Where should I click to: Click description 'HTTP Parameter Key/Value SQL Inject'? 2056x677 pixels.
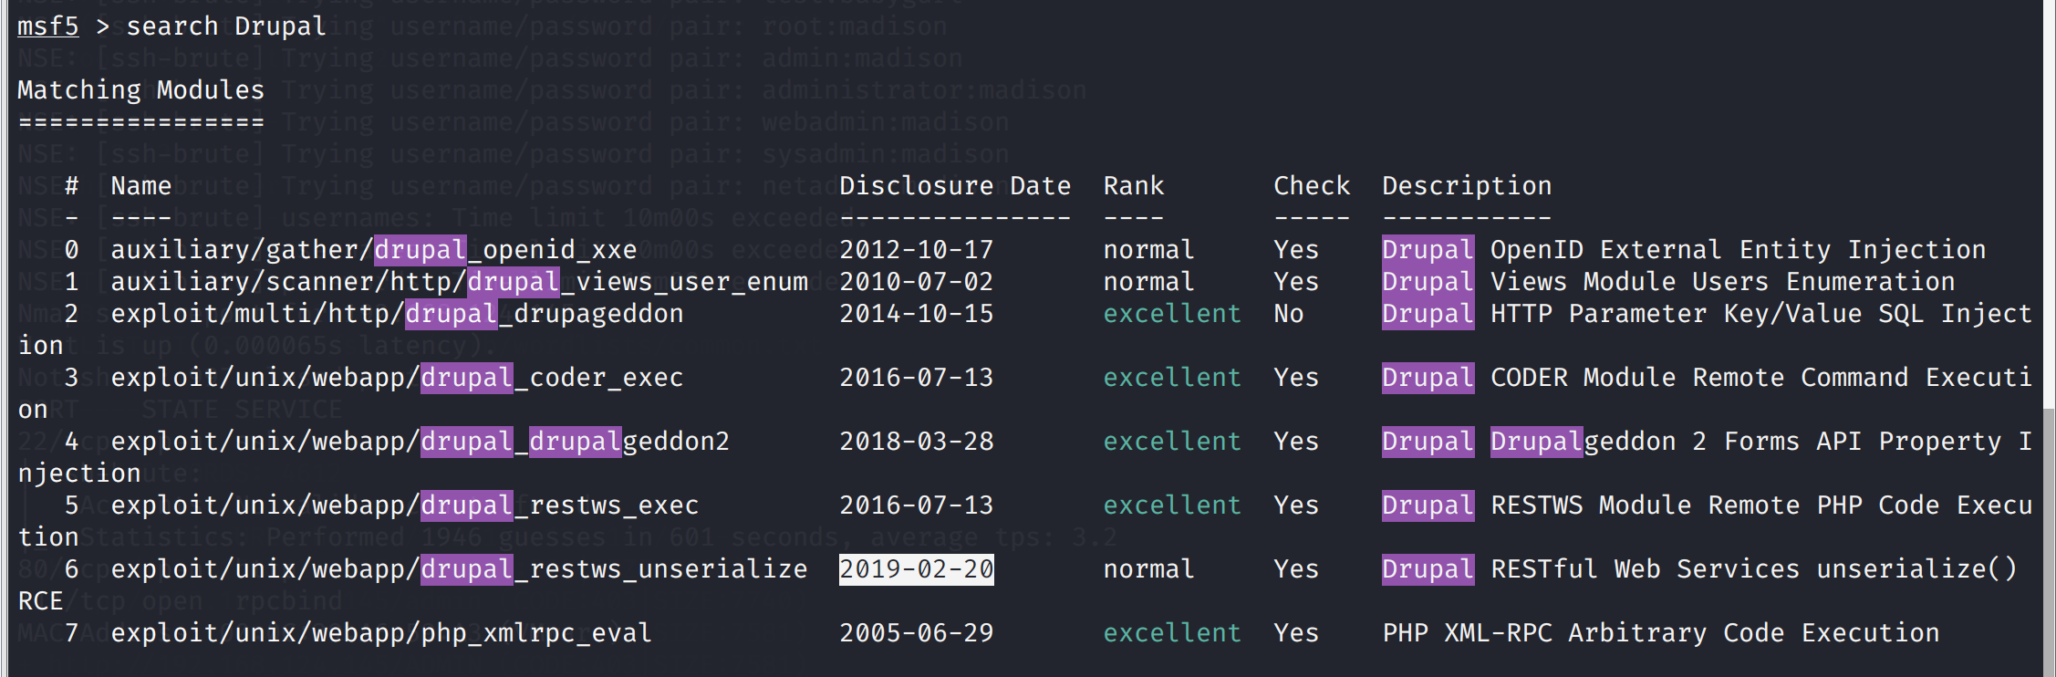click(x=1761, y=314)
